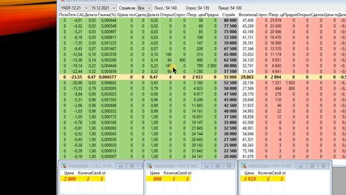Select the 65 000 strike cell
The image size is (346, 195).
pyautogui.click(x=229, y=54)
